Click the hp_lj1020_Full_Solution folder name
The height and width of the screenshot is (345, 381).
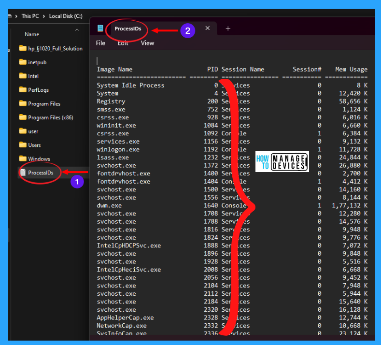[56, 49]
